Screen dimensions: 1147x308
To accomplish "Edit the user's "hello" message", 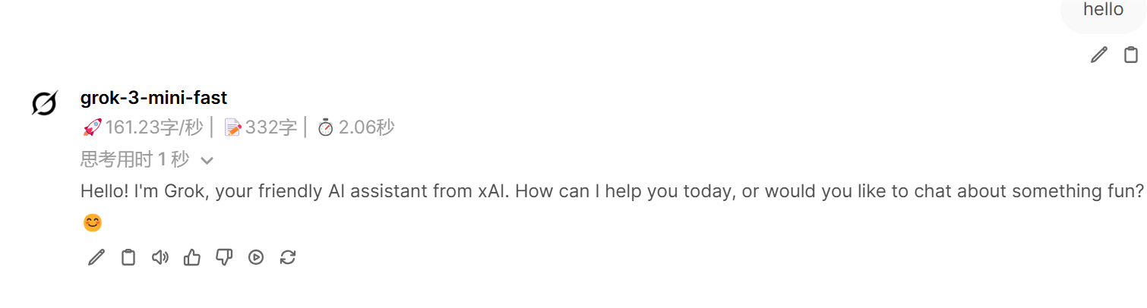I will tap(1098, 55).
